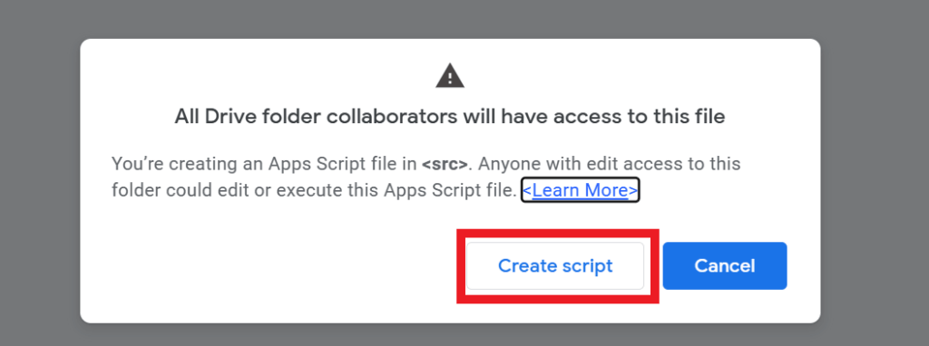Click the bold <src> folder name
Viewport: 929px width, 346px height.
point(445,164)
